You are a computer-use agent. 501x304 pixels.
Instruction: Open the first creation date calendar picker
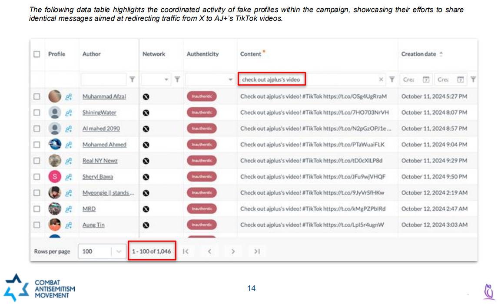click(426, 79)
